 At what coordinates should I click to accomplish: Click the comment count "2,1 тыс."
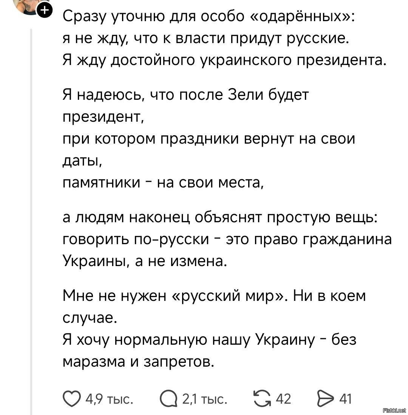[x=204, y=399]
